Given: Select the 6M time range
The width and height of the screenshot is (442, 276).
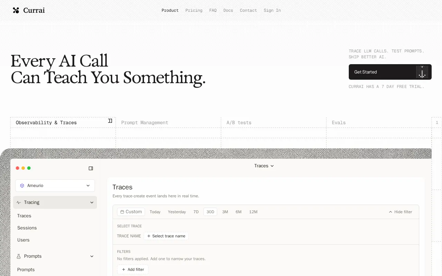Looking at the screenshot, I should tap(239, 212).
